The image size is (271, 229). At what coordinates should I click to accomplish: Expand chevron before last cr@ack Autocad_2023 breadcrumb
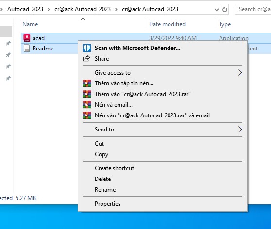pyautogui.click(x=116, y=9)
